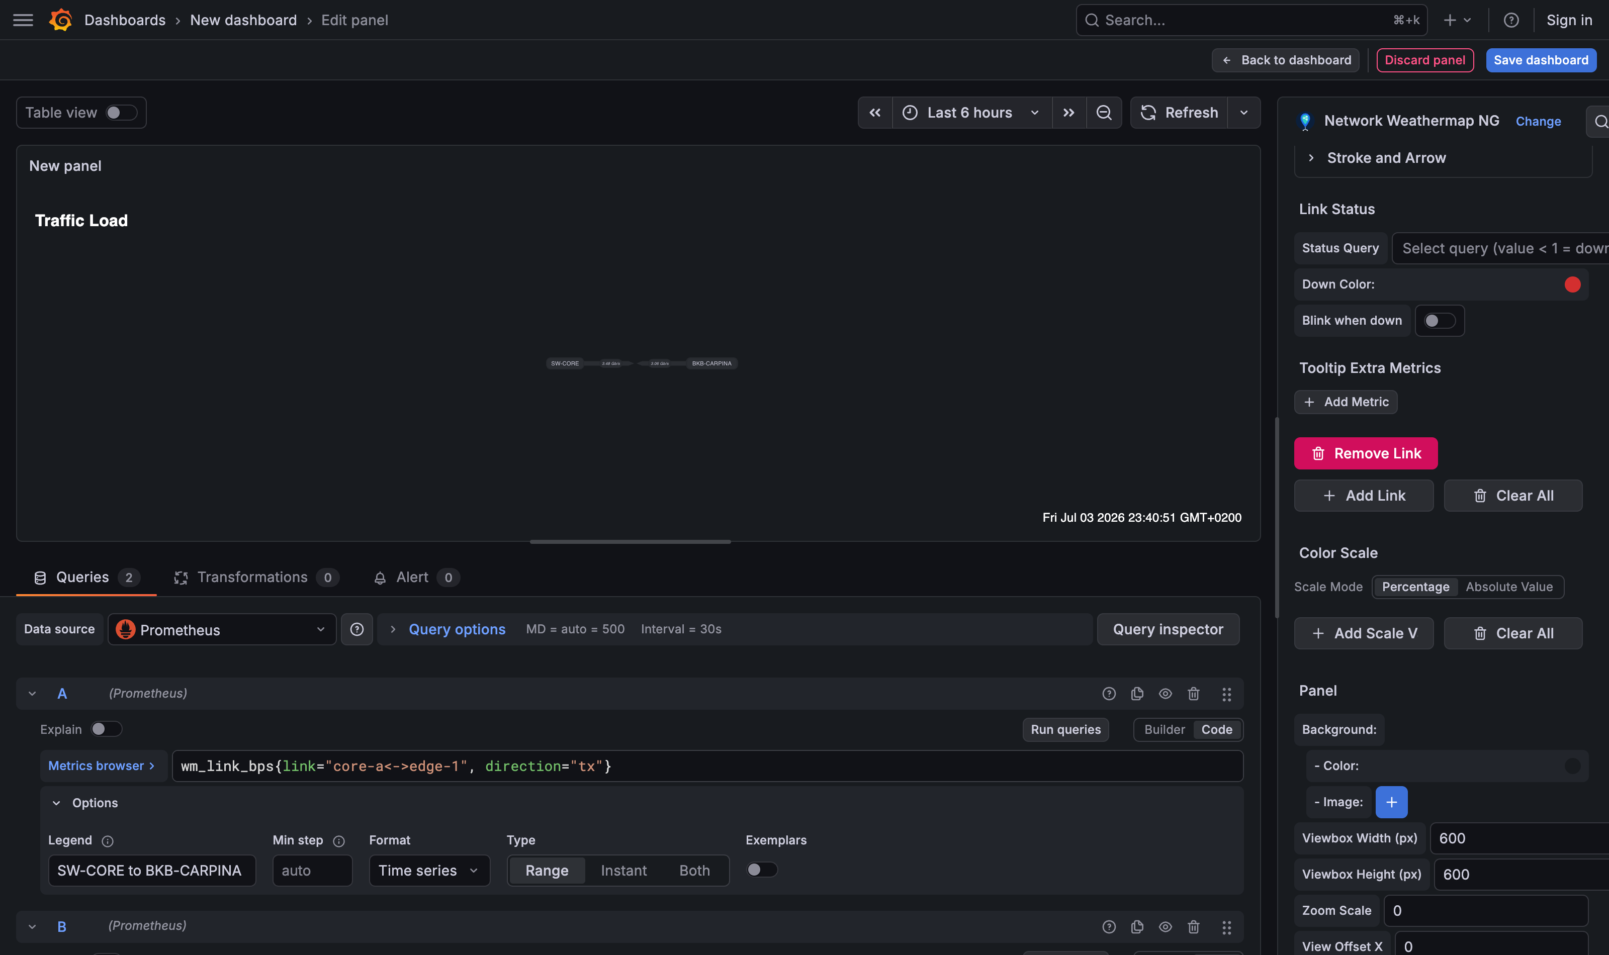Click the search icon in panel options
This screenshot has width=1609, height=955.
point(1600,122)
